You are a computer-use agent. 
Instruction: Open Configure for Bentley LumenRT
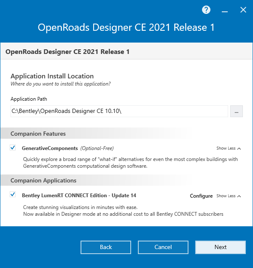tap(201, 196)
